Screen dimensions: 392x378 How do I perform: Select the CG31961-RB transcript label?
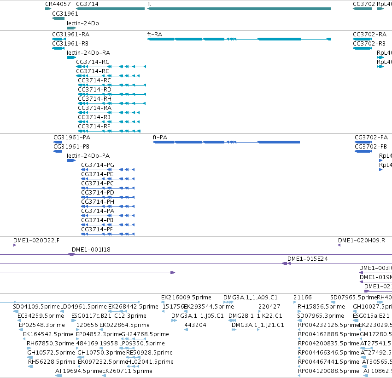[x=70, y=43]
